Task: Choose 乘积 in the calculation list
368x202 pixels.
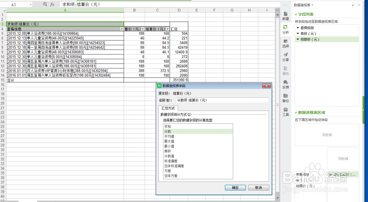Action: 198,151
